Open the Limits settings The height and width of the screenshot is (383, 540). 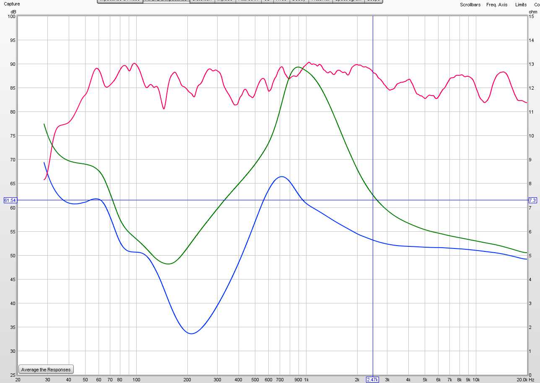(x=521, y=5)
